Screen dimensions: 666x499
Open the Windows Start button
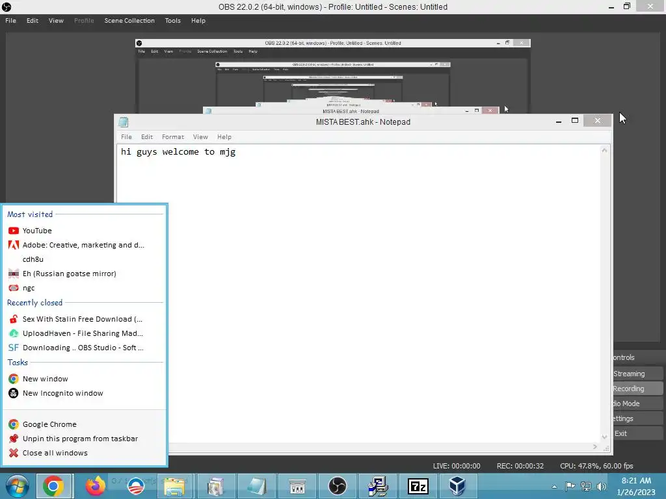pos(17,486)
